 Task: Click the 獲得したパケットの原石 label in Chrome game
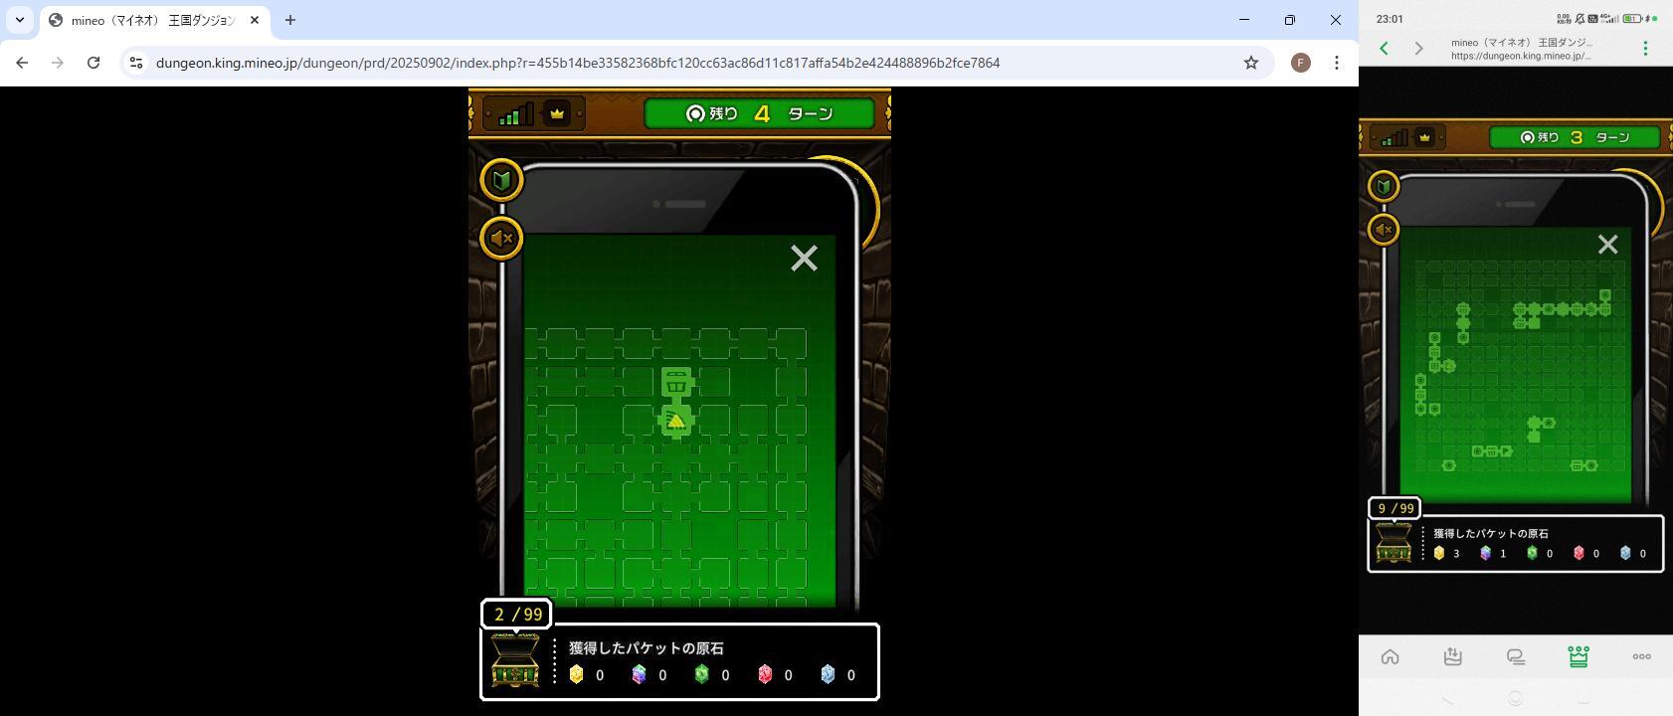coord(647,648)
